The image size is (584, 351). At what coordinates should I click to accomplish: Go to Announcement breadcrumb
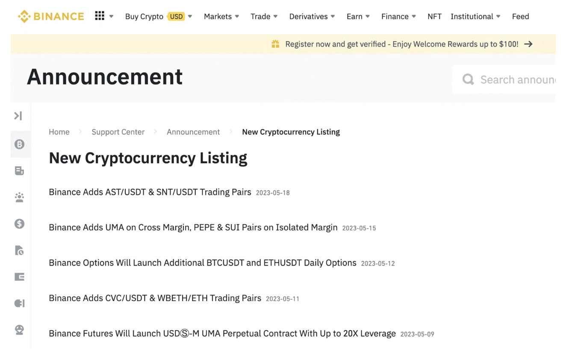[193, 132]
